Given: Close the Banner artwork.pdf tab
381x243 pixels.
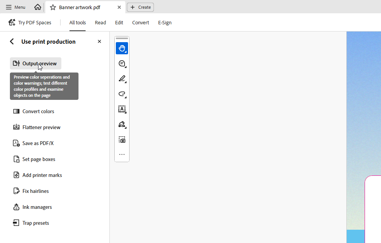Looking at the screenshot, I should (x=119, y=7).
